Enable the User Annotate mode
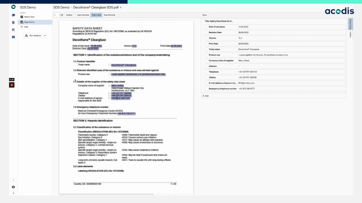Viewport: 362px width, 203px height. tap(83, 15)
